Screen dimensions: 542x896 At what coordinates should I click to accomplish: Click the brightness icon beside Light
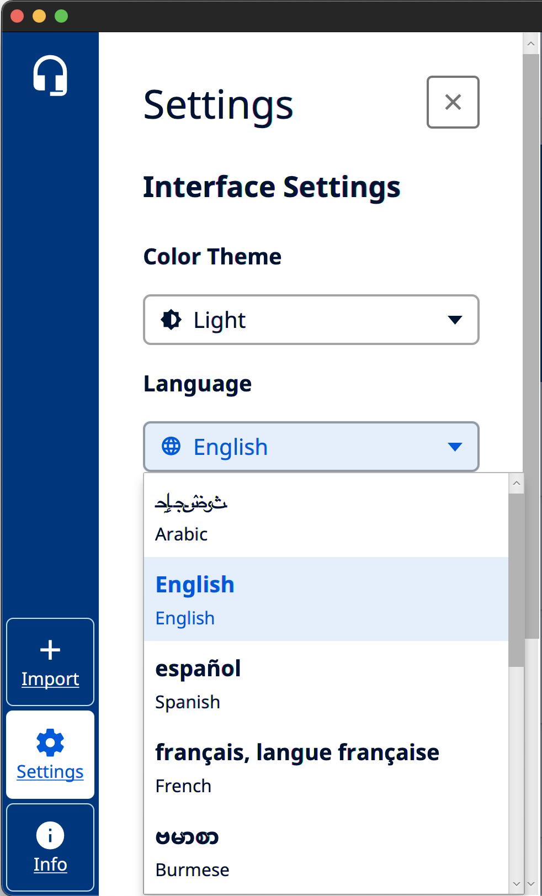171,320
